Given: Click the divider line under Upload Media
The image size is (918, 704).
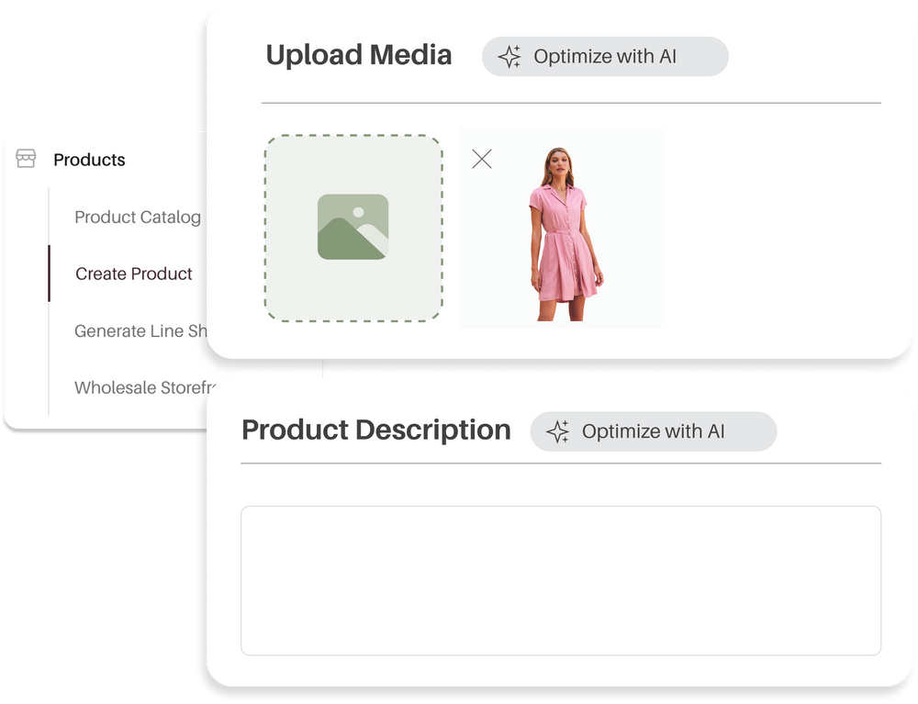Looking at the screenshot, I should pos(571,103).
